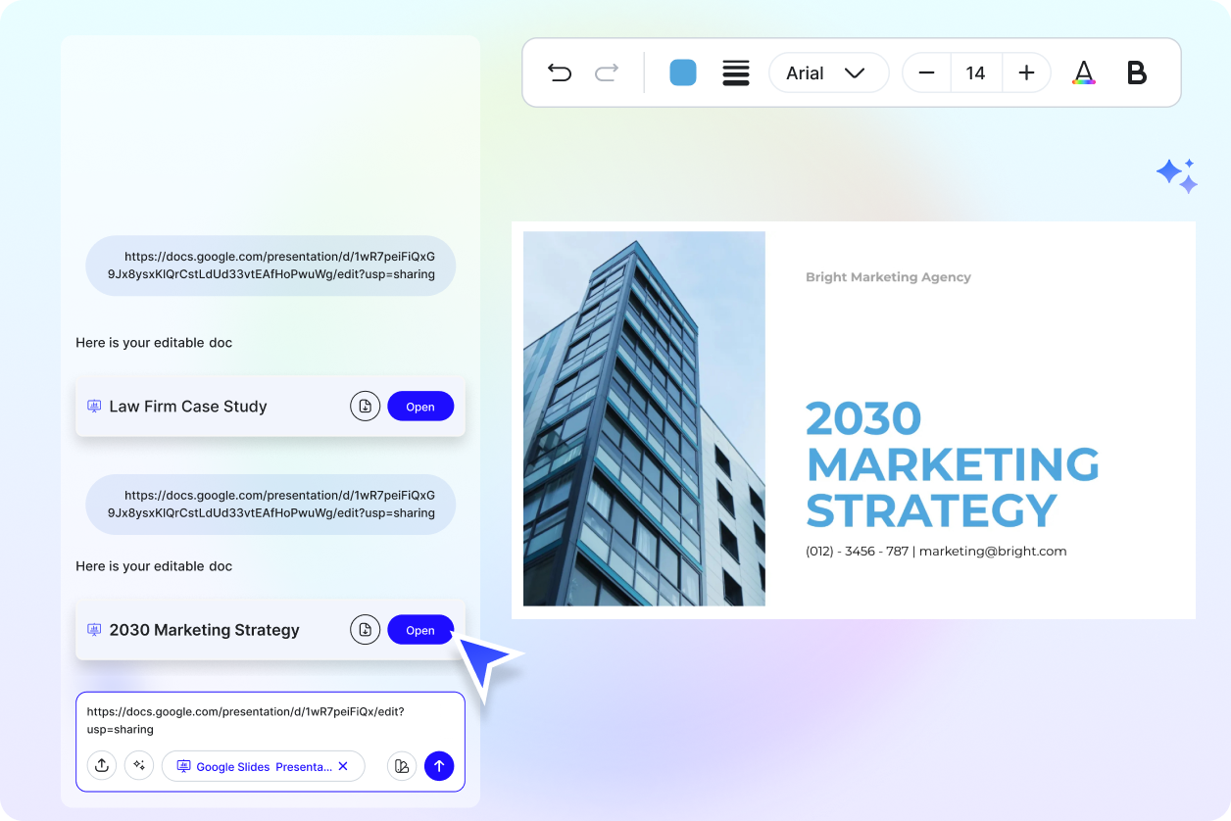Open the Arial font dropdown
1231x821 pixels.
pos(828,72)
